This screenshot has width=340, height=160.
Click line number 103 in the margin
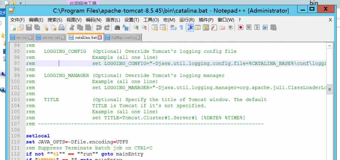click(15, 100)
